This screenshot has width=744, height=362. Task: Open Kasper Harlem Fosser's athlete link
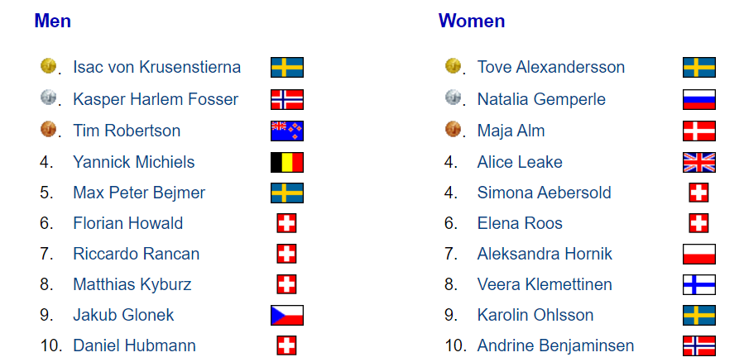[156, 99]
